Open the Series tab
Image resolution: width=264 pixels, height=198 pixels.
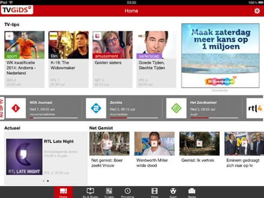192,193
